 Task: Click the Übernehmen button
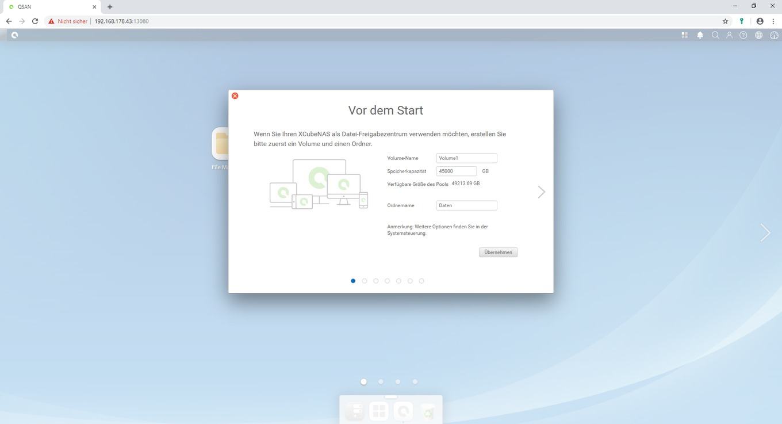click(498, 253)
